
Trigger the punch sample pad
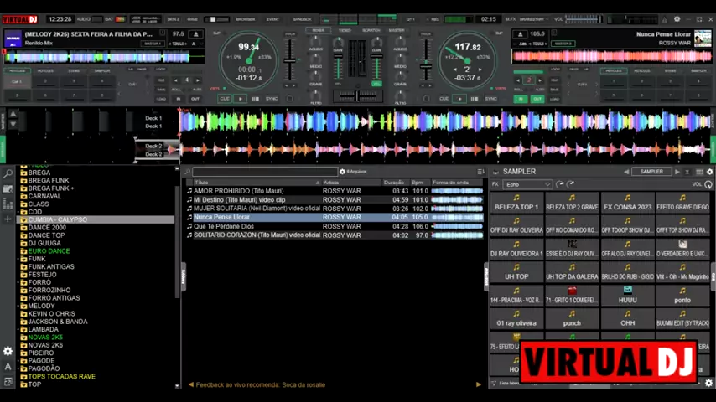click(572, 318)
